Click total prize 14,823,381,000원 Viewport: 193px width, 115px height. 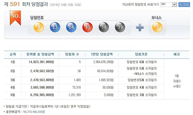click(x=41, y=62)
